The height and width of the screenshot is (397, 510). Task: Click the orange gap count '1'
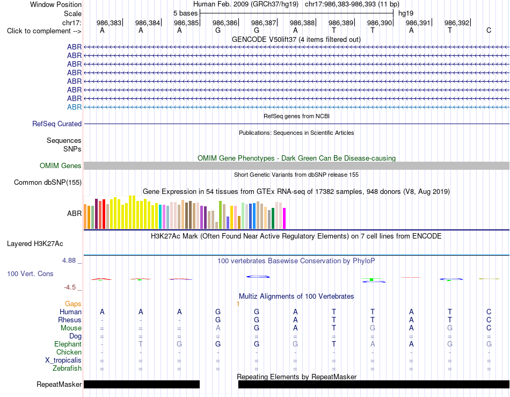(238, 304)
